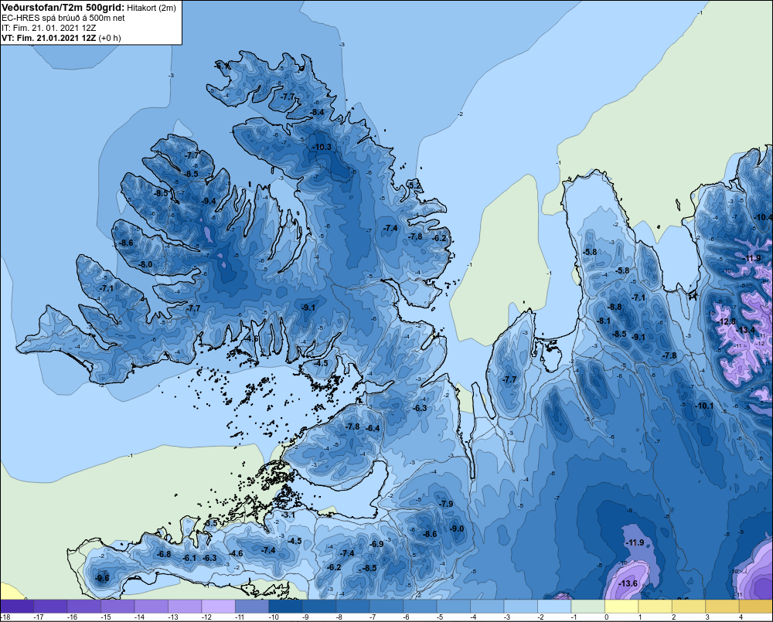
Task: Click the 4 legend scale label
Action: [x=741, y=617]
